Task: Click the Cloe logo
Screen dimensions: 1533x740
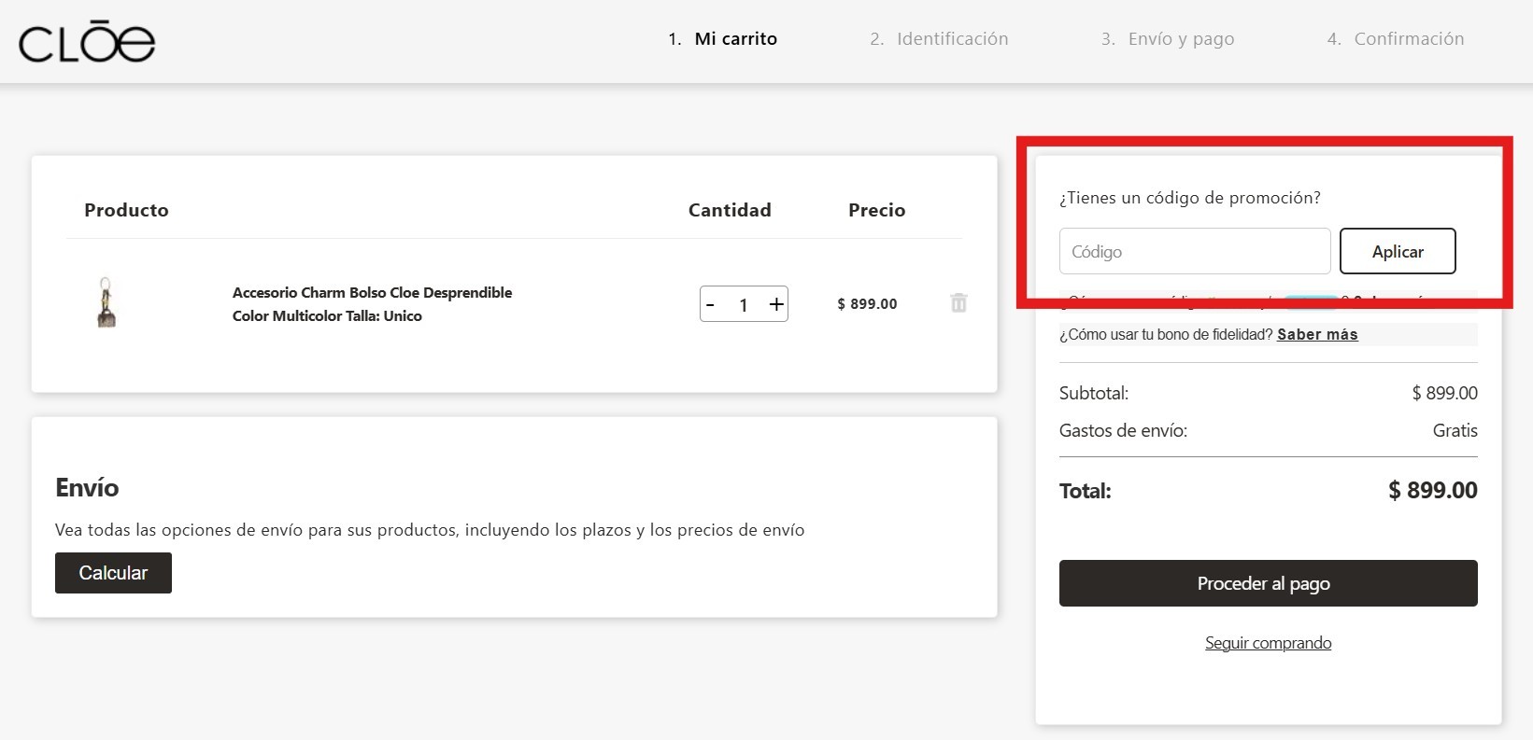Action: (87, 43)
